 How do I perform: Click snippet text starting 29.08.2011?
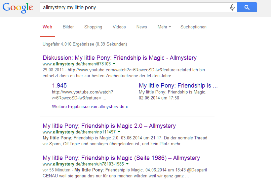124,73
